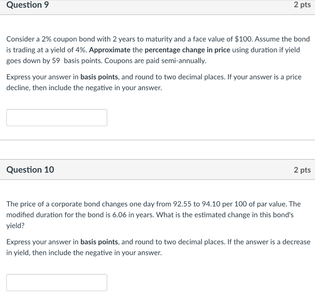Select the Question 9 header
Viewport: 315px width, 297px height.
point(27,5)
